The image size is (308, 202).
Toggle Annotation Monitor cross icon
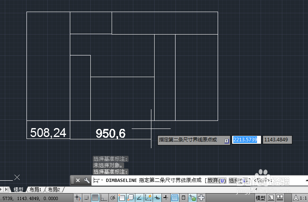(x=201, y=198)
